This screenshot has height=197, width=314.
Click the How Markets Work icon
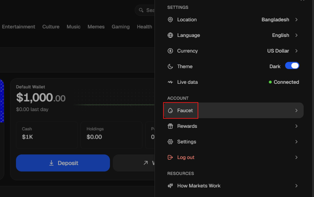coord(170,186)
